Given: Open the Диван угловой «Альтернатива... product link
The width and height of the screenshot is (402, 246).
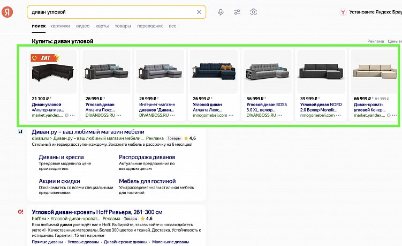Looking at the screenshot, I should (x=48, y=107).
